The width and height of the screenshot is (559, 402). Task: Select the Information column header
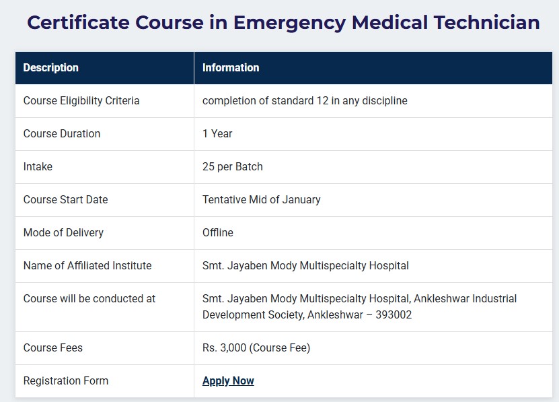(231, 67)
